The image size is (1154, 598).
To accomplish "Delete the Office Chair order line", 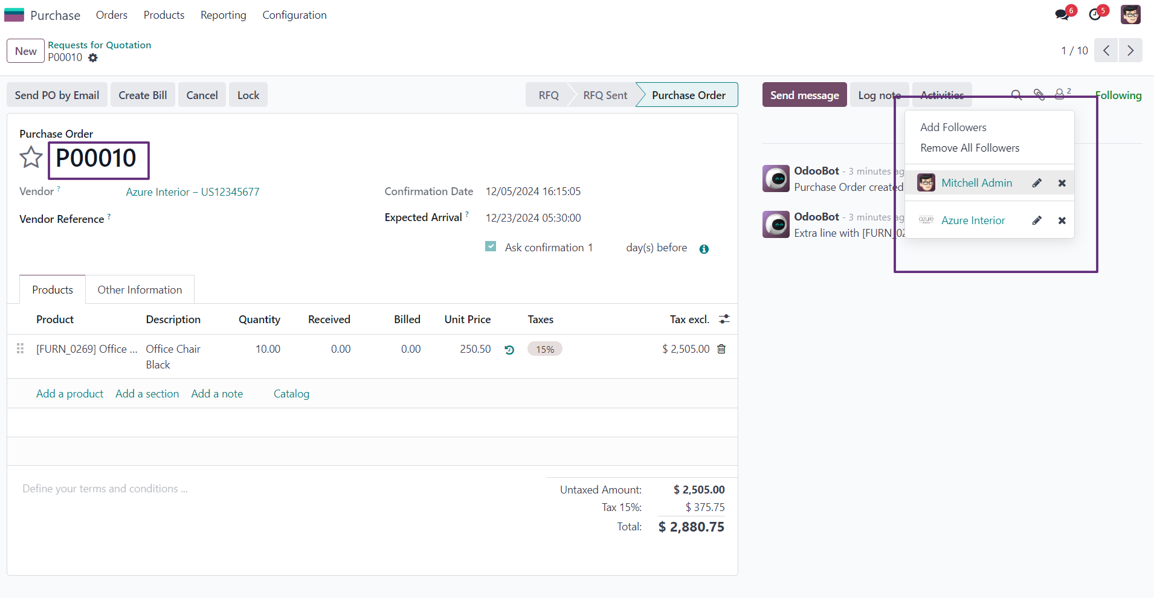I will point(721,349).
